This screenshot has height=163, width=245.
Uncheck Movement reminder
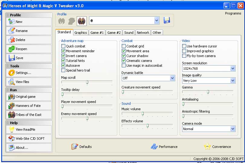click(x=63, y=51)
